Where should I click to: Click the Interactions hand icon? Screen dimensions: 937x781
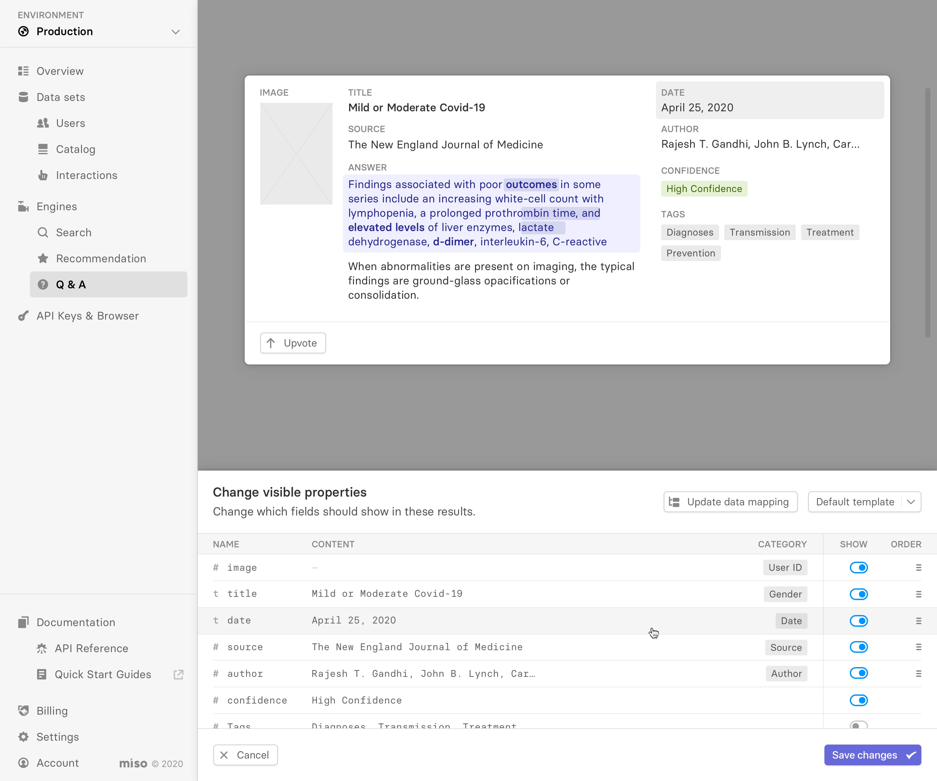43,175
